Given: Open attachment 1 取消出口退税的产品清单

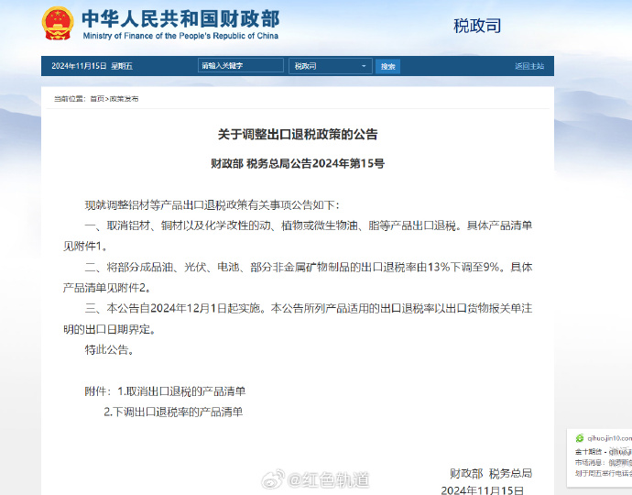Looking at the screenshot, I should point(181,391).
